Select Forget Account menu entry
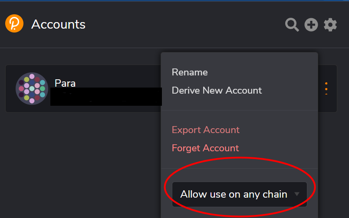Image resolution: width=349 pixels, height=218 pixels. click(x=205, y=148)
